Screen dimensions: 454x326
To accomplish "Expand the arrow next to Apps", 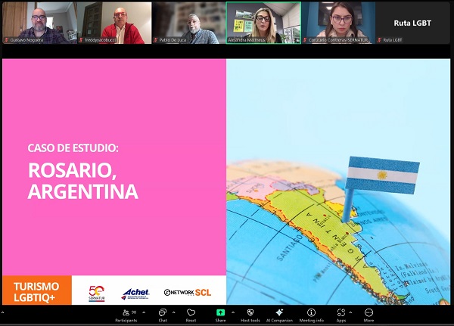I will (x=353, y=311).
